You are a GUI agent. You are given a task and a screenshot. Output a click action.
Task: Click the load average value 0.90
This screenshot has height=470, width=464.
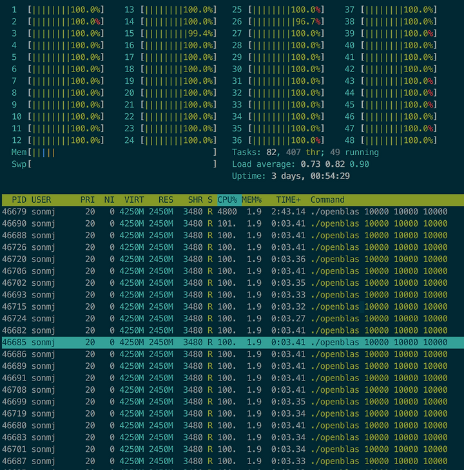pos(360,164)
